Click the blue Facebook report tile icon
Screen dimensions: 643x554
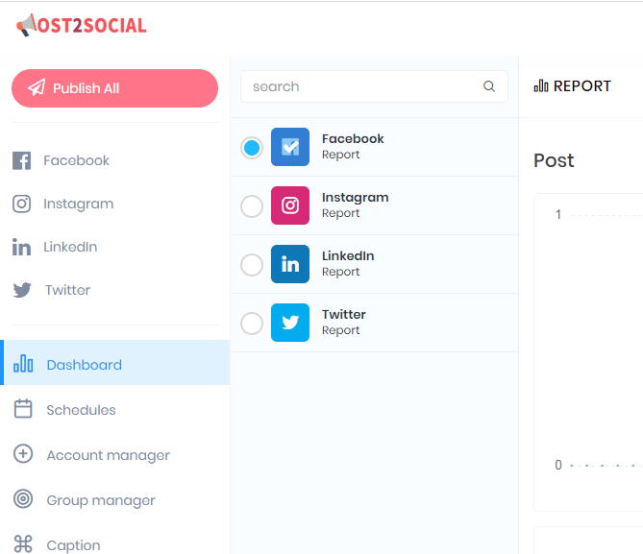[290, 147]
